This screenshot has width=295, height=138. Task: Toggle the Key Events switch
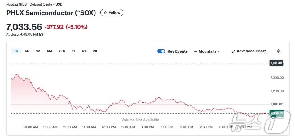click(161, 51)
